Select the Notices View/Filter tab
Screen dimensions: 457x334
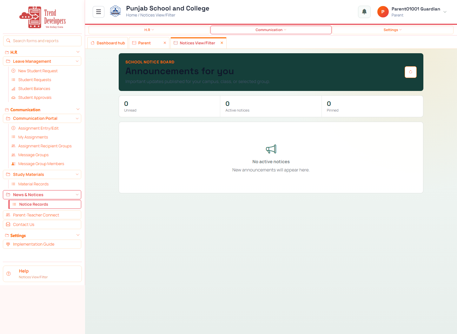point(198,43)
